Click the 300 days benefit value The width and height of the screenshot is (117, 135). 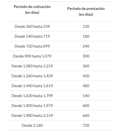[x=86, y=56]
